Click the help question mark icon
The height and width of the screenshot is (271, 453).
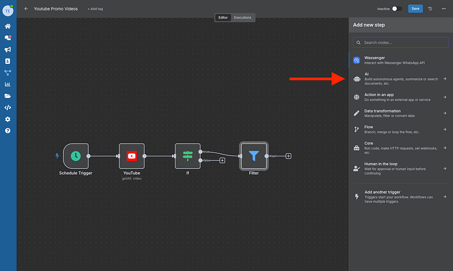pyautogui.click(x=8, y=131)
